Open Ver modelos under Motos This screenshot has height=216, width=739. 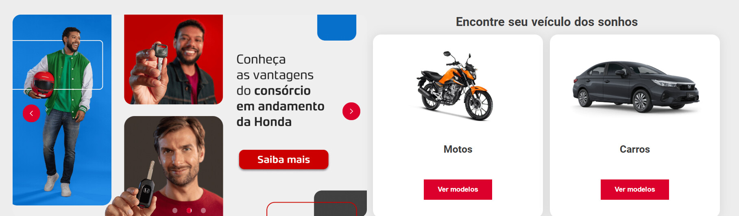coord(458,190)
